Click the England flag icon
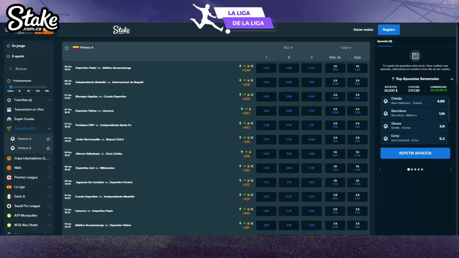This screenshot has width=459, height=258. (9, 177)
